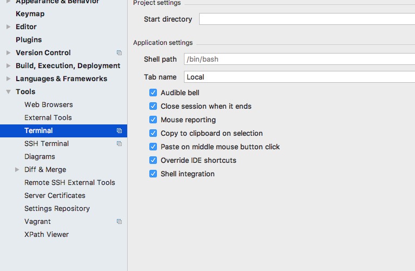Viewport: 415px width, 271px height.
Task: Click the Start directory input field
Action: point(306,19)
